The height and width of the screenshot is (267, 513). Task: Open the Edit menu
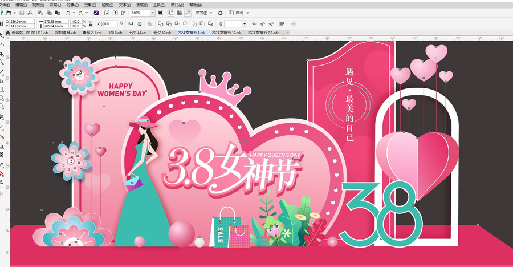click(21, 5)
